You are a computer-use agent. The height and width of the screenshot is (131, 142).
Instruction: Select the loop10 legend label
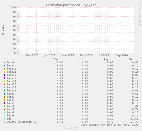click(x=11, y=69)
